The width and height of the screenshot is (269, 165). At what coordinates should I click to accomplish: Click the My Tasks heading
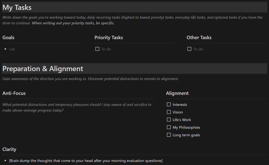click(x=17, y=7)
